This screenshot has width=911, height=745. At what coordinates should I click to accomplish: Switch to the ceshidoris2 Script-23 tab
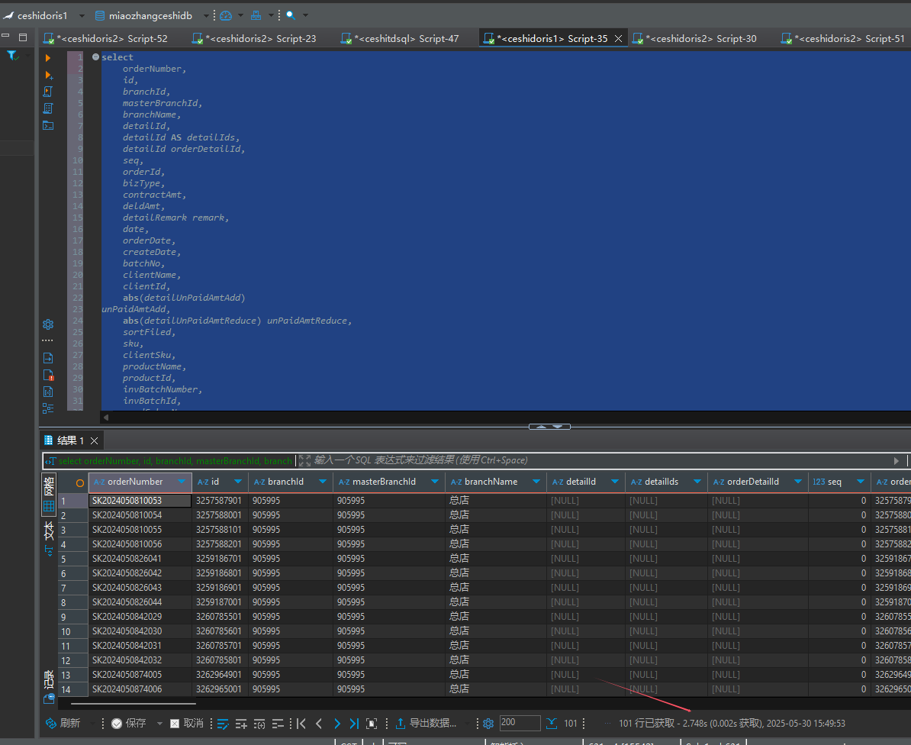255,38
